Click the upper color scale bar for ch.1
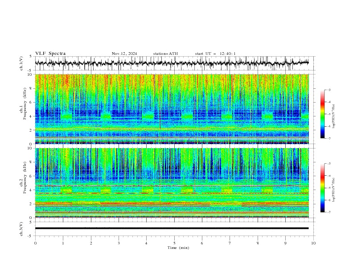The image size is (353, 273). point(322,114)
